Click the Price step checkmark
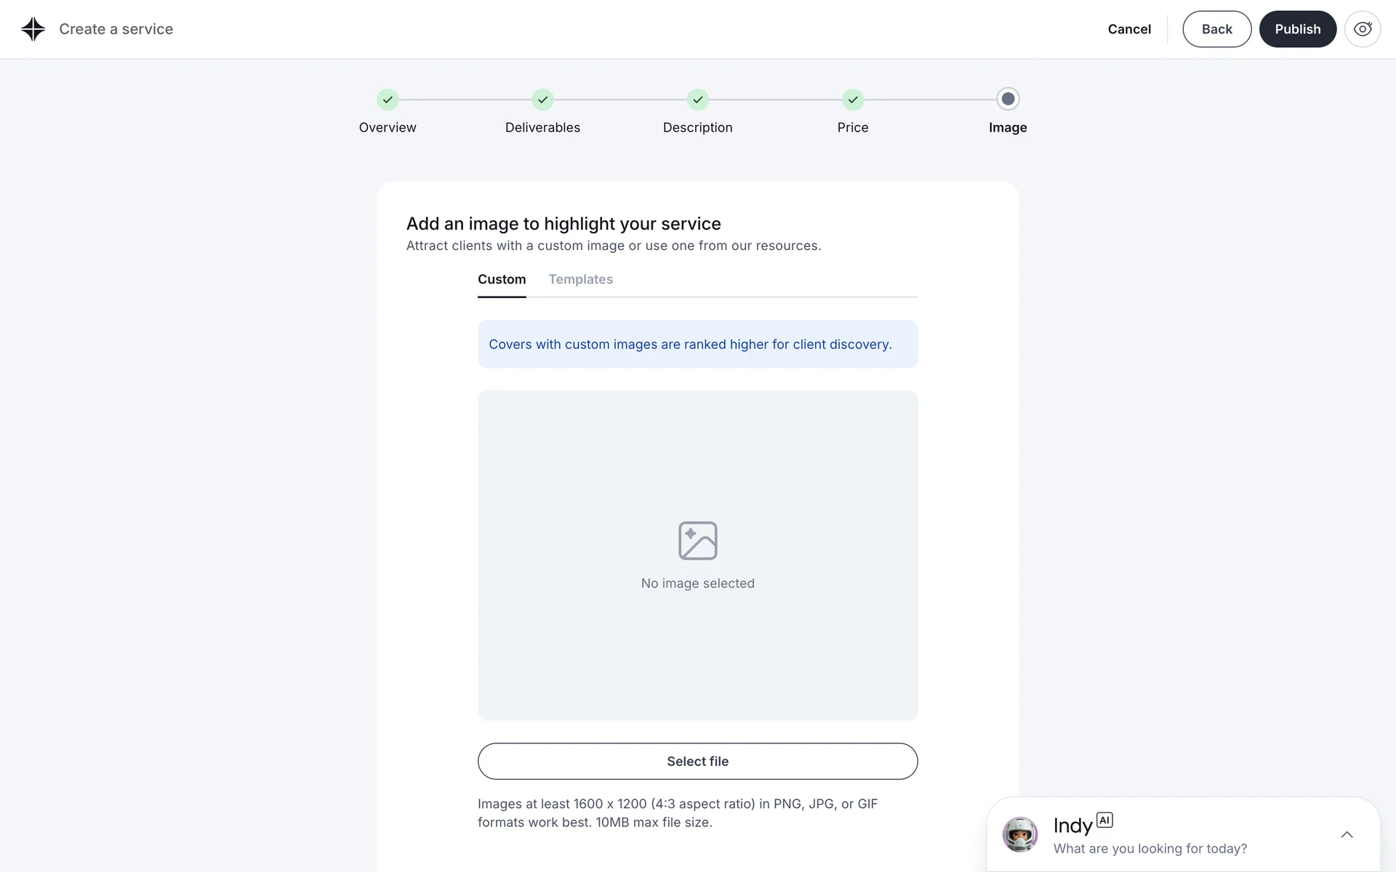 tap(853, 100)
